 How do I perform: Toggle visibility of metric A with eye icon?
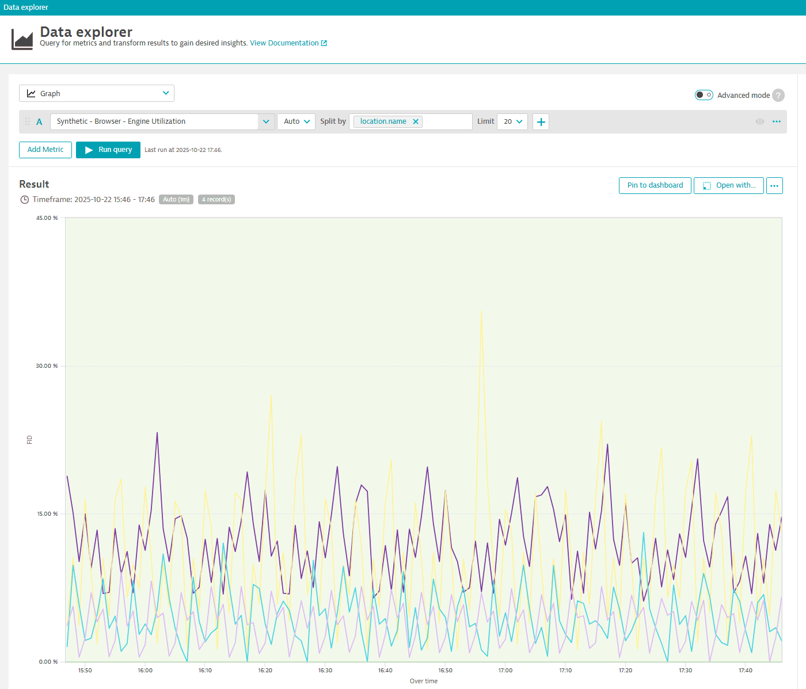click(759, 121)
